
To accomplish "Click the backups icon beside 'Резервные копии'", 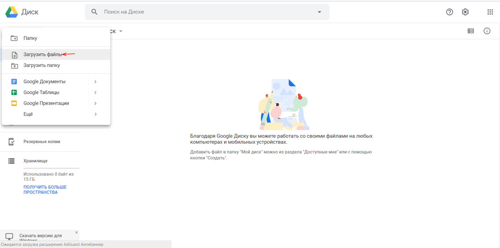I will point(12,142).
